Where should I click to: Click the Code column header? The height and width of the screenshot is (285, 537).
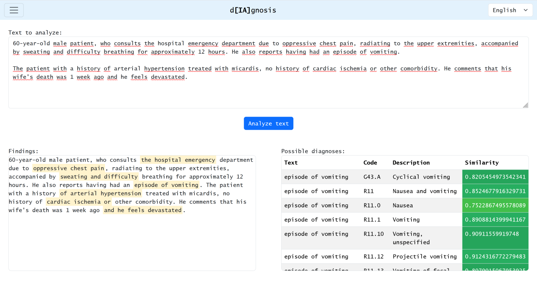[370, 163]
